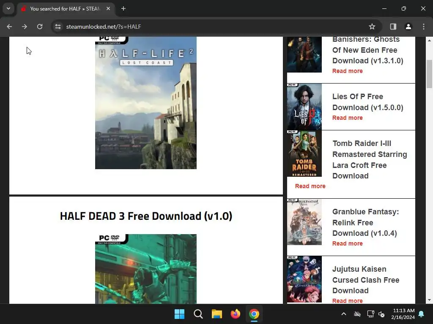Go forward to the next page

[x=25, y=27]
